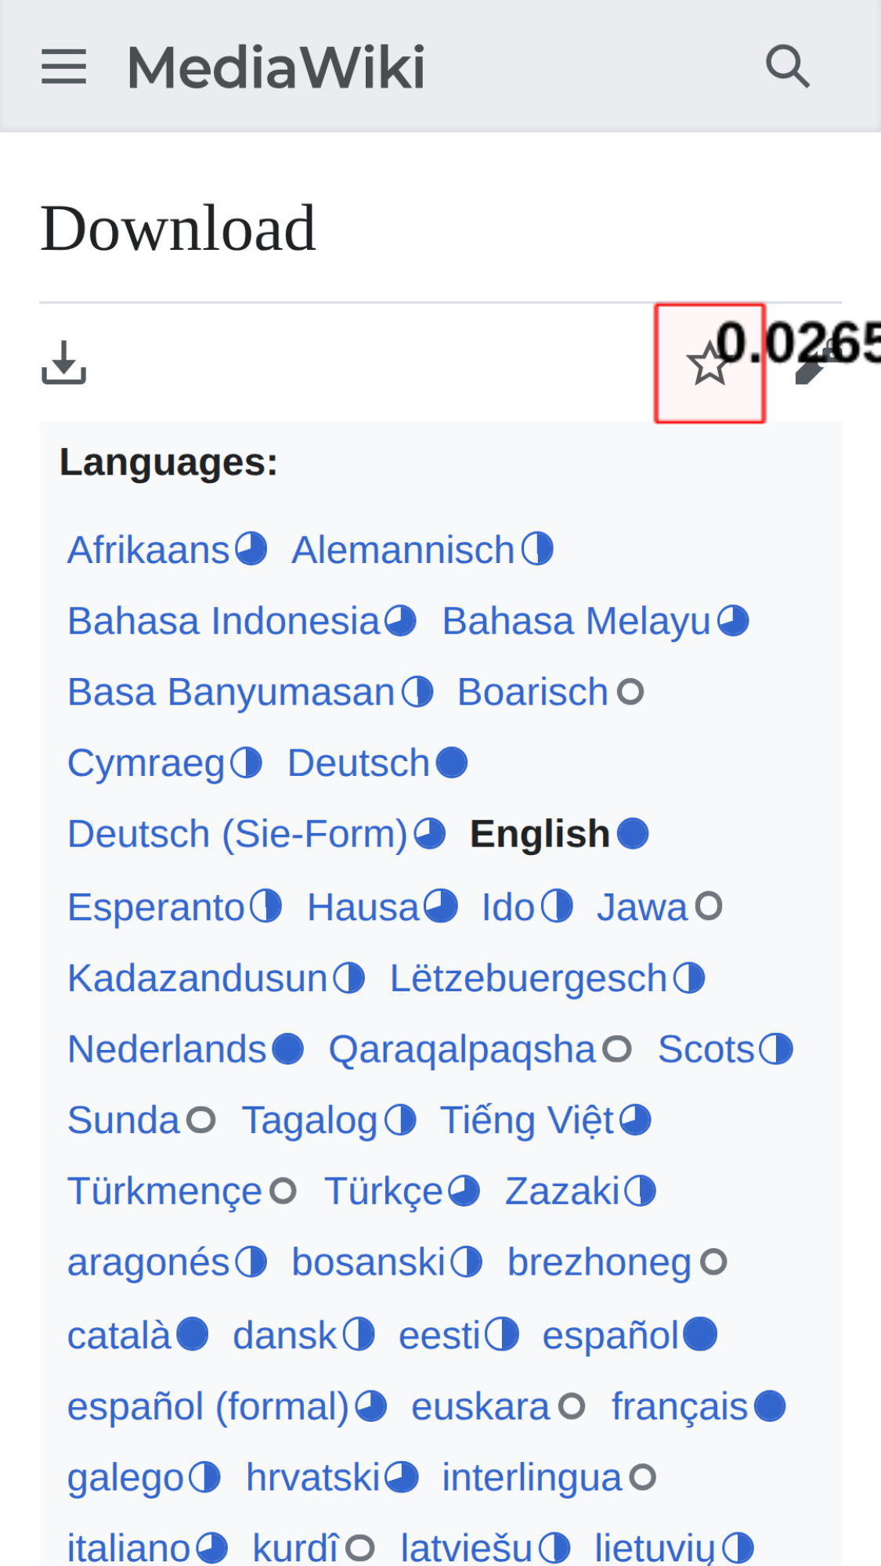This screenshot has height=1566, width=881.
Task: Open the Deutsch (Sie-Form) translation
Action: pyautogui.click(x=237, y=834)
